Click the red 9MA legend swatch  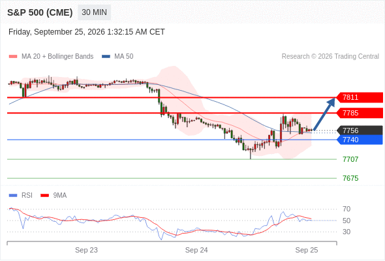44,196
